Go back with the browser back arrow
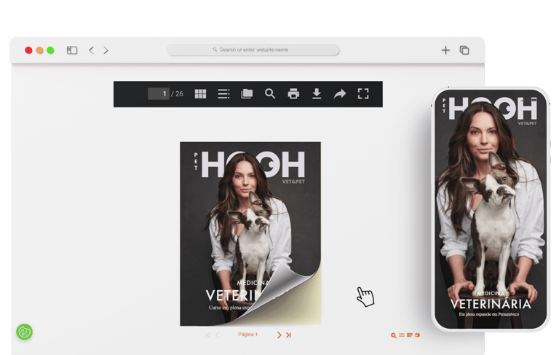This screenshot has height=355, width=559. click(x=91, y=50)
